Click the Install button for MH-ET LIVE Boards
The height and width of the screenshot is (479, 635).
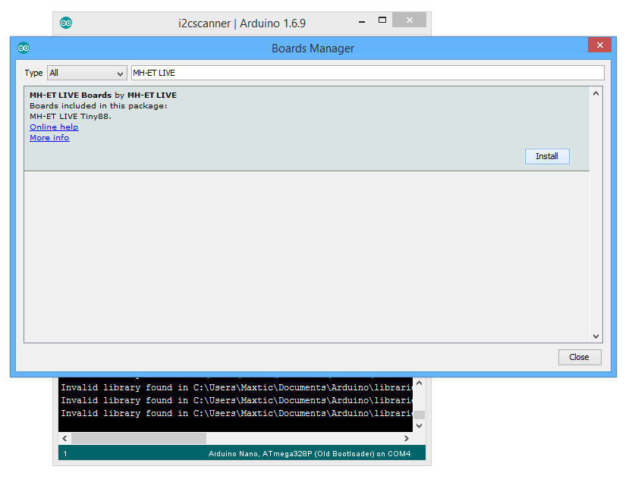click(547, 156)
